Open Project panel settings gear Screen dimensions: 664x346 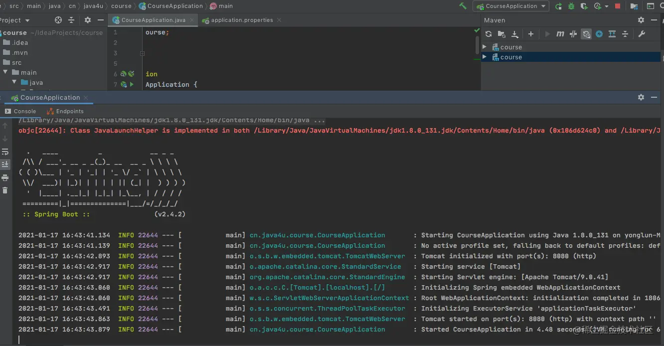(x=87, y=20)
